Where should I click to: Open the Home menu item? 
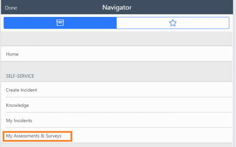point(117,54)
